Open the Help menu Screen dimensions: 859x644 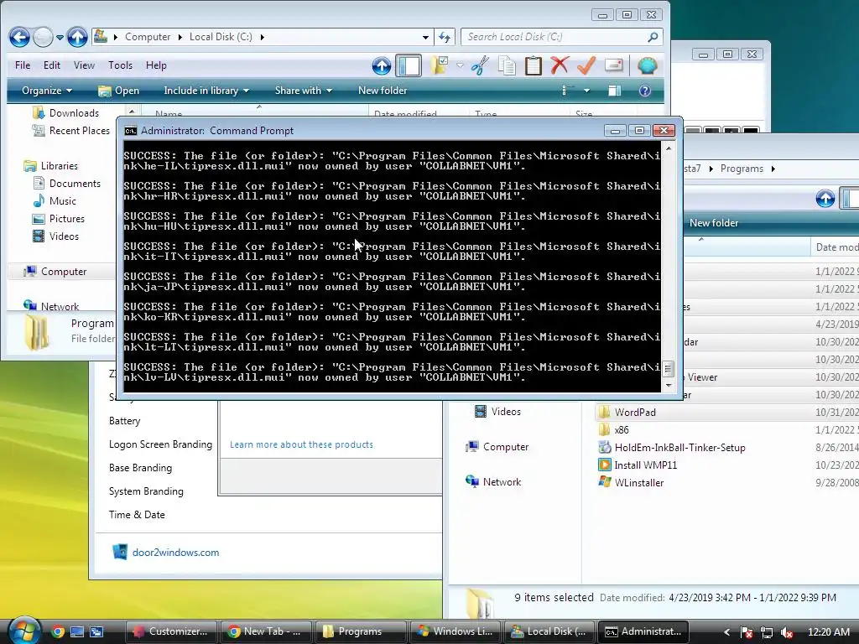click(x=155, y=65)
